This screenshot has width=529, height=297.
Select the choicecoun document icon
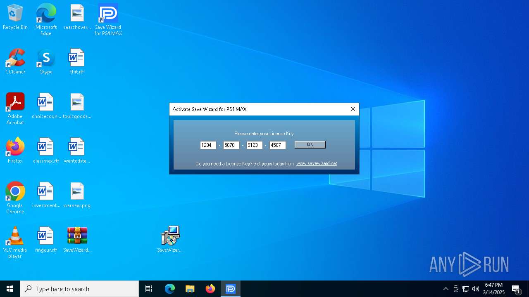tap(46, 106)
